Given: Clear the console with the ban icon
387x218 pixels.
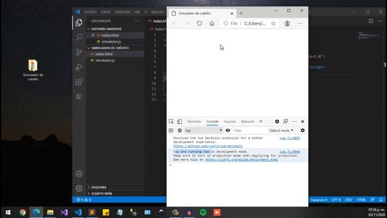Looking at the screenshot, I should (180, 130).
